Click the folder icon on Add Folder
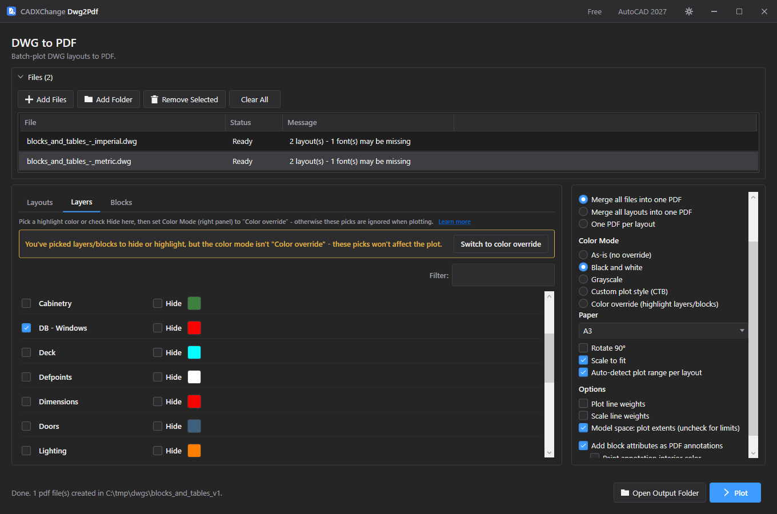Viewport: 777px width, 514px height. click(89, 99)
